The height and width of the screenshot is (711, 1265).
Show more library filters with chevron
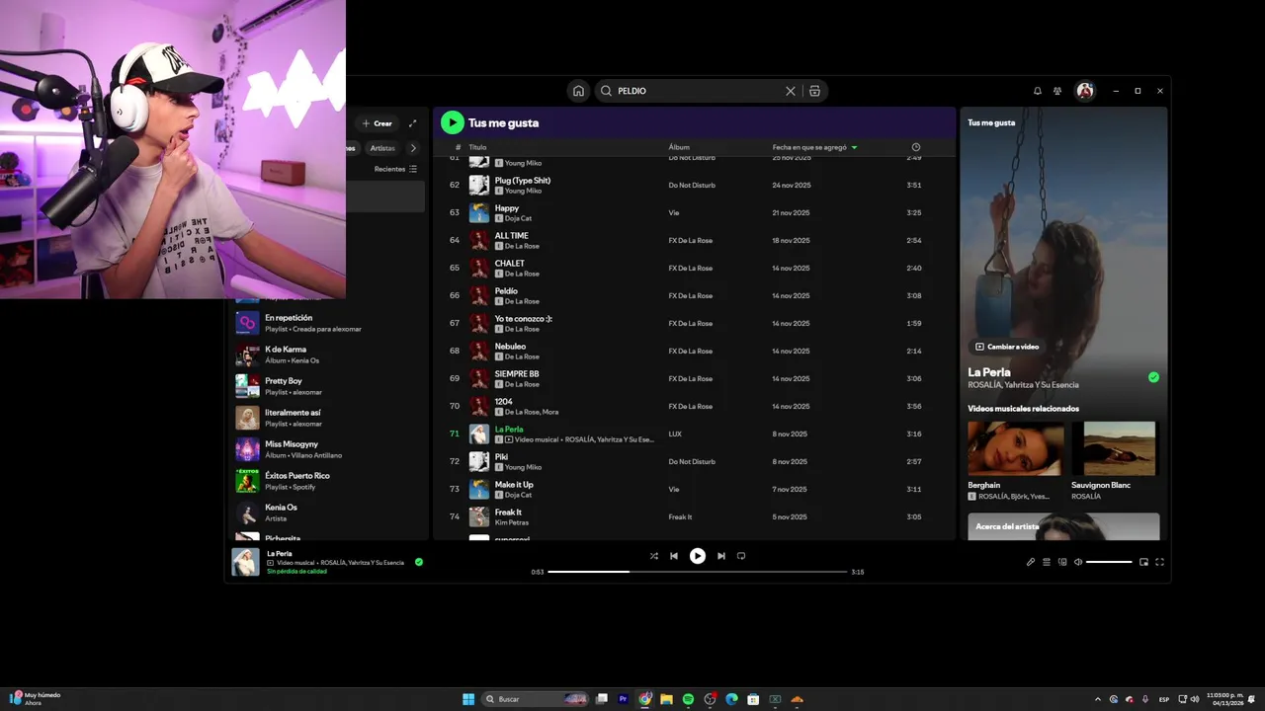pos(413,148)
